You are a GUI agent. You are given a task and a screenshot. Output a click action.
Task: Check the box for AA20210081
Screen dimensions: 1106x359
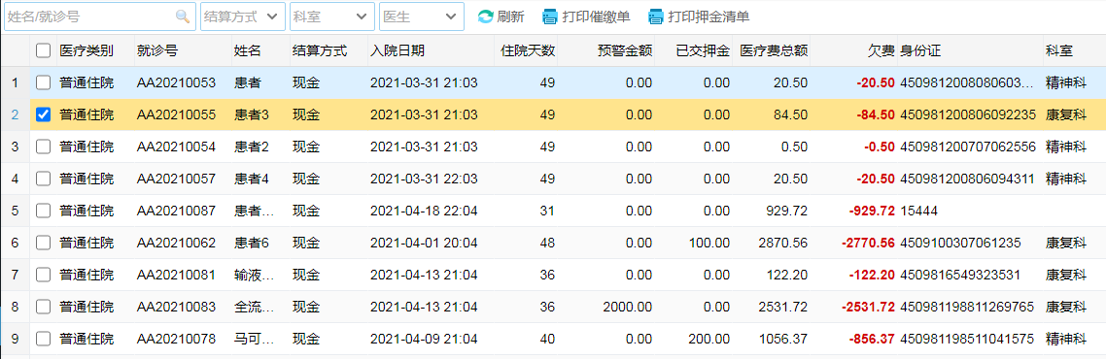(x=43, y=275)
